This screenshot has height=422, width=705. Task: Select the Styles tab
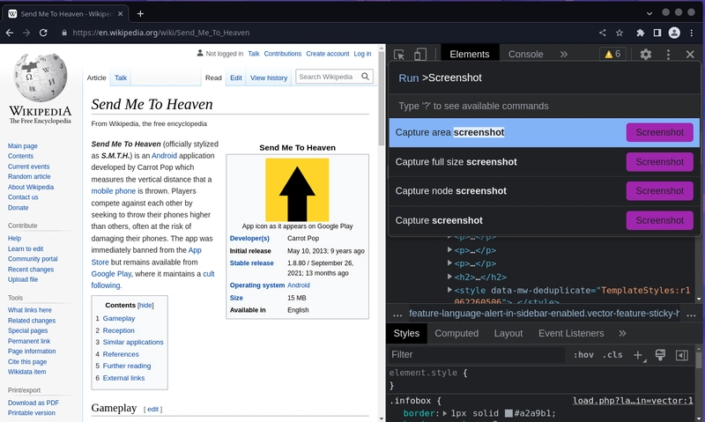pyautogui.click(x=406, y=334)
